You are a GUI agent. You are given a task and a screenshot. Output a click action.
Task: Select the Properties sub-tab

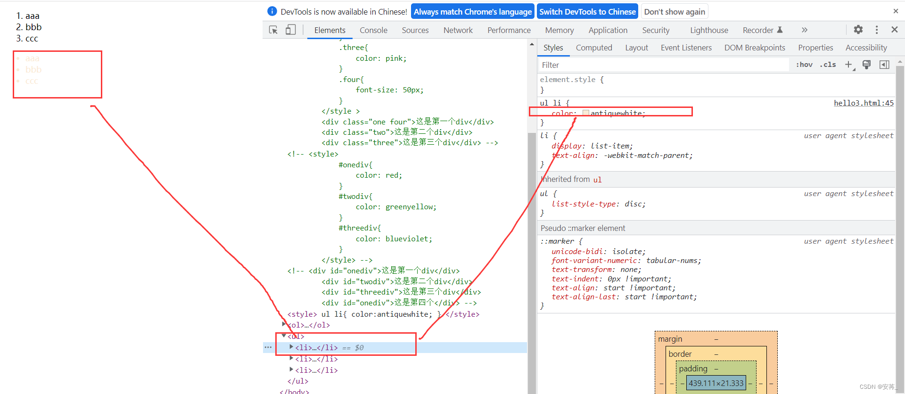815,48
